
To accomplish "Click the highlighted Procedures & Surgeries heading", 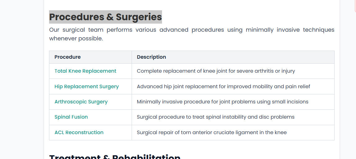I will click(106, 17).
